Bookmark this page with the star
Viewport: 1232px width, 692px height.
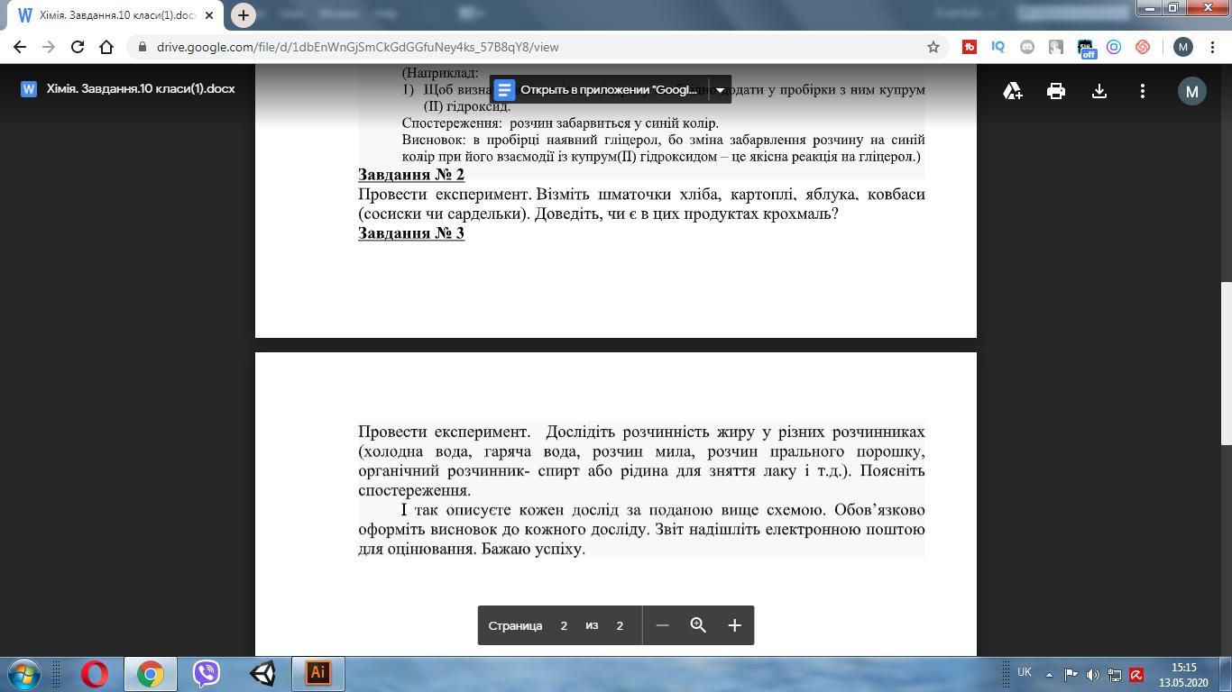click(x=933, y=47)
